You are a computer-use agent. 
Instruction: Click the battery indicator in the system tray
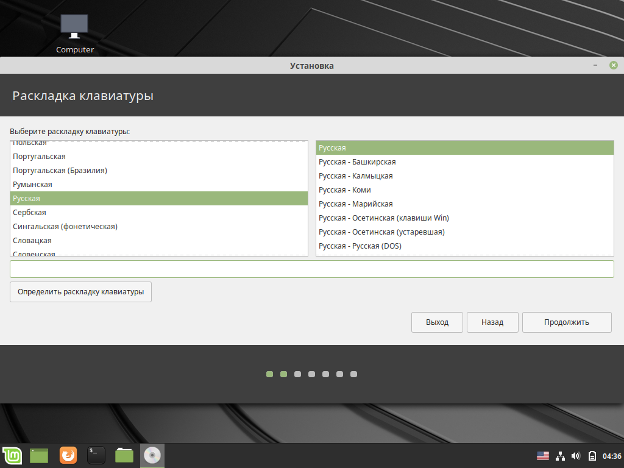pyautogui.click(x=591, y=455)
